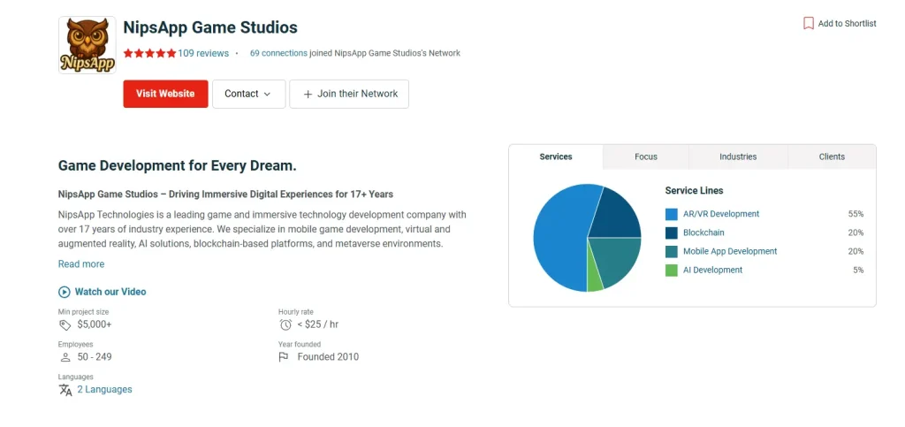Screen dimensions: 905x427
Task: Click the translate icon beside 2 Languages
Action: click(65, 390)
